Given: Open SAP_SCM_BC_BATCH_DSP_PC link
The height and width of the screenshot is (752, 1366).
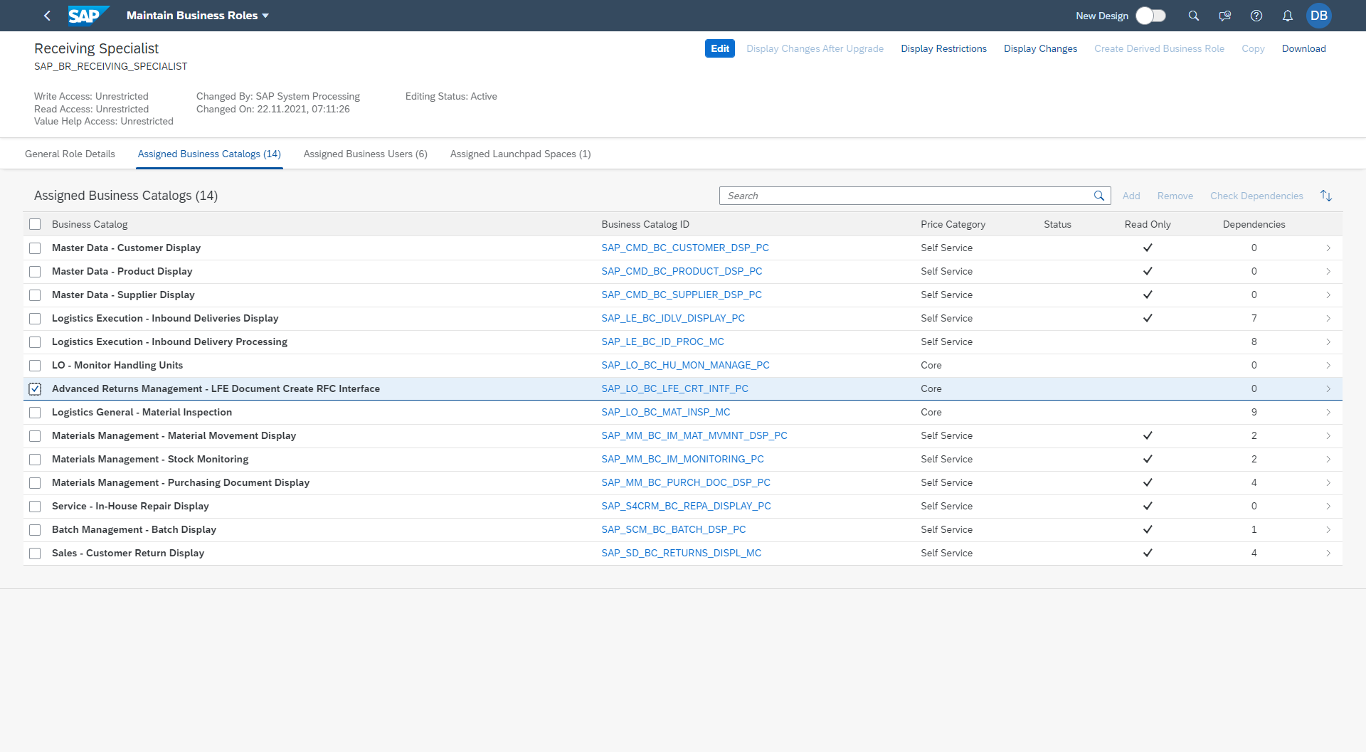Looking at the screenshot, I should point(674,529).
